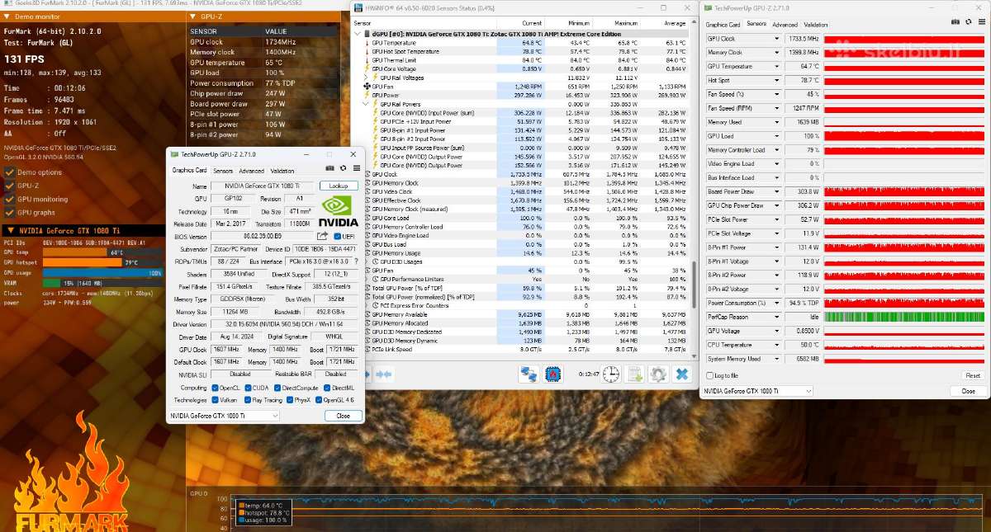This screenshot has height=532, width=991.
Task: Switch to Advanced tab in GPU-Z sensors window
Action: 785,25
